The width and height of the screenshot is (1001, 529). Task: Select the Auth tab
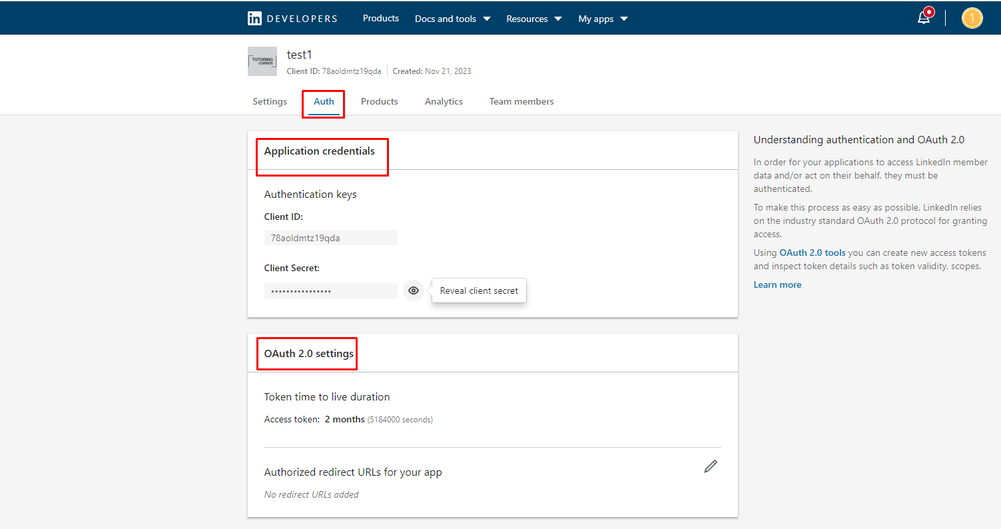[x=323, y=101]
